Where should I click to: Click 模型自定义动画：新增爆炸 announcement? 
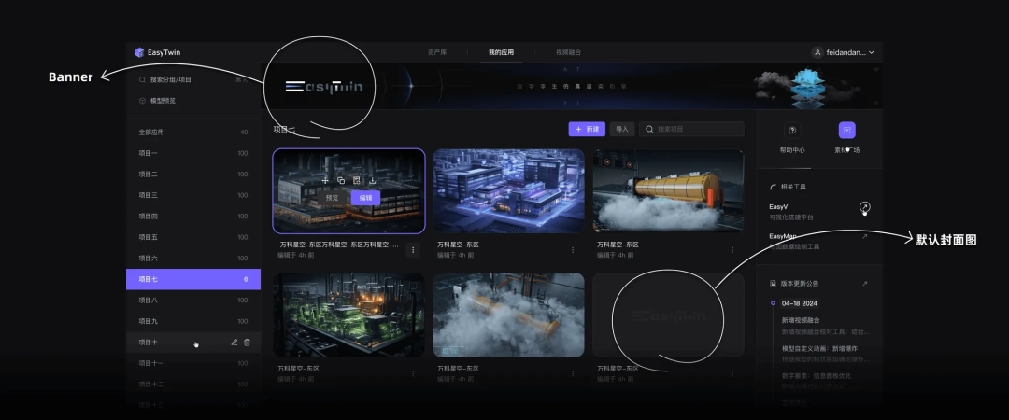tap(822, 349)
